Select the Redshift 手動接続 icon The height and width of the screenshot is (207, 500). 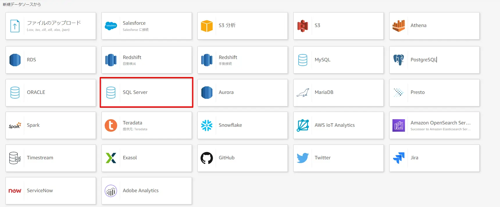point(207,60)
